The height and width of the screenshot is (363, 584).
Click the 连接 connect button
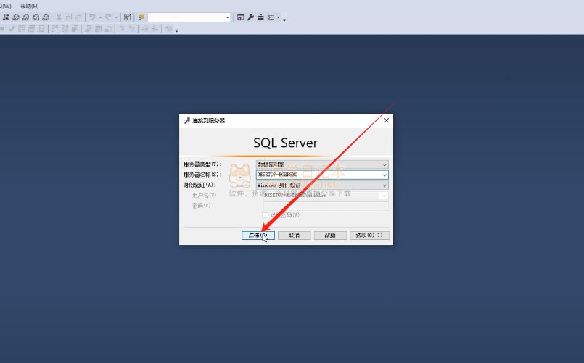click(258, 235)
